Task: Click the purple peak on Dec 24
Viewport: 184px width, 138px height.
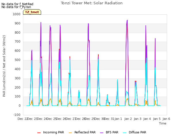Action: (41, 22)
